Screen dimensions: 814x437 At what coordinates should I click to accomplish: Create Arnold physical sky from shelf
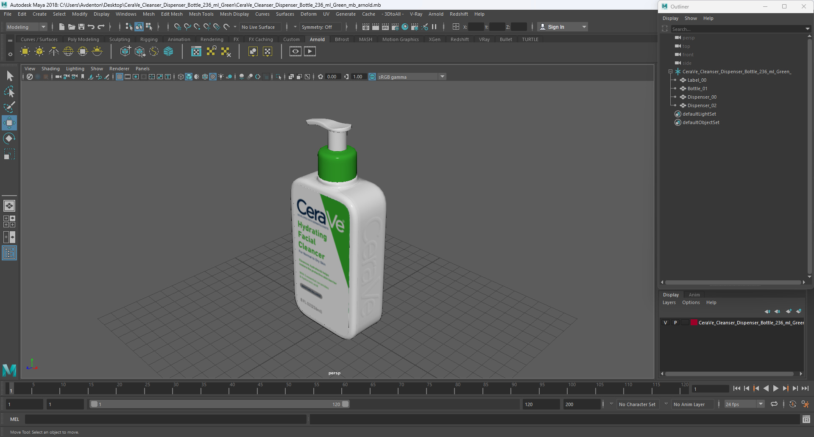(x=97, y=51)
